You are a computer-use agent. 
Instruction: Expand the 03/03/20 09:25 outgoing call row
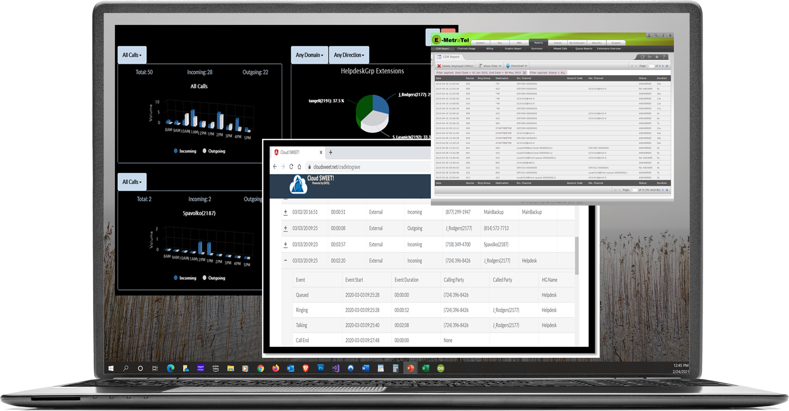(x=285, y=228)
